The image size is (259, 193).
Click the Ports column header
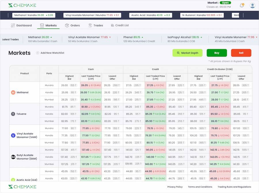point(49,73)
